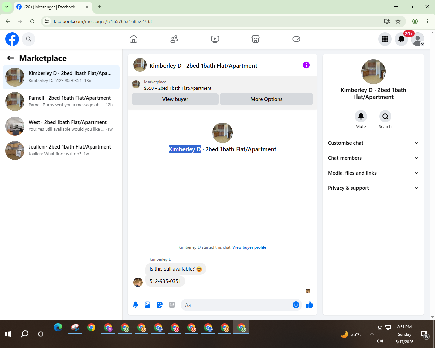Image resolution: width=435 pixels, height=348 pixels.
Task: Open the account profile avatar menu
Action: [418, 39]
